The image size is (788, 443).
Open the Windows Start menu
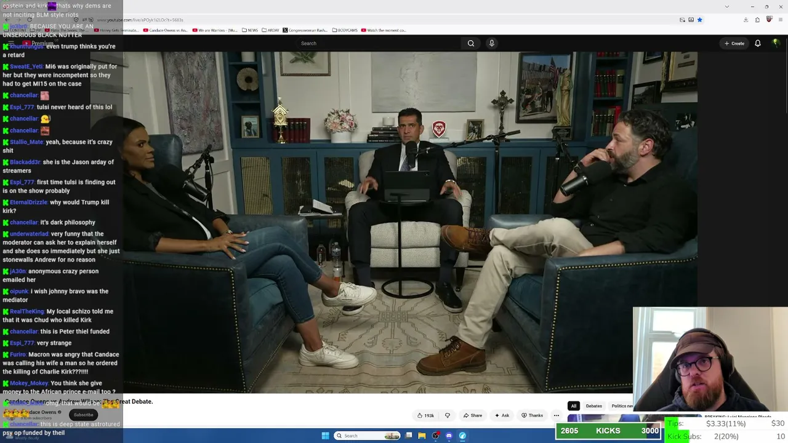pyautogui.click(x=325, y=436)
